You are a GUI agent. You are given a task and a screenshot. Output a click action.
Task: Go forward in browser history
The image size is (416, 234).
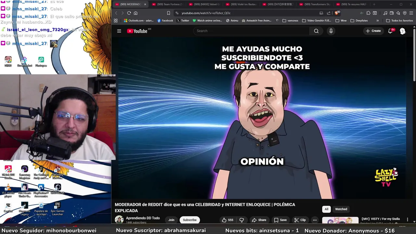coord(122,13)
